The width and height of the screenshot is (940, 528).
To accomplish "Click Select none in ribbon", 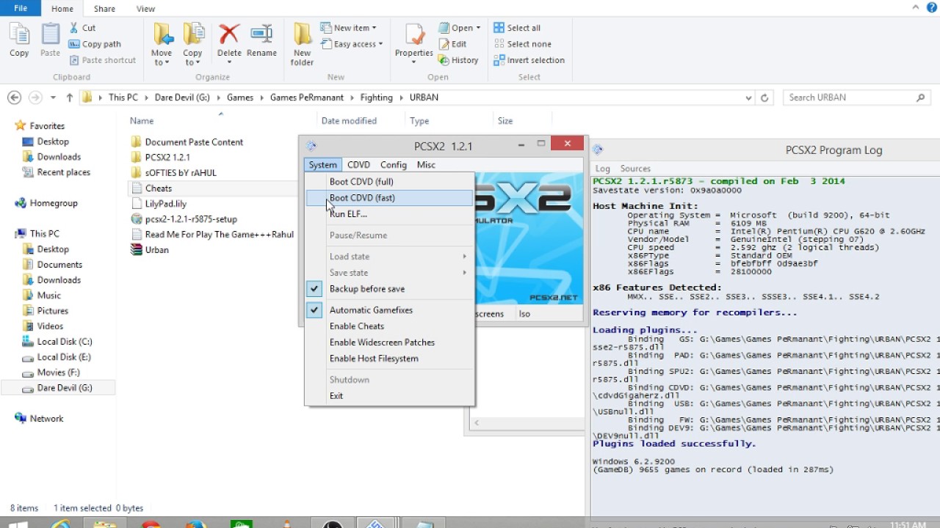I will pyautogui.click(x=522, y=44).
